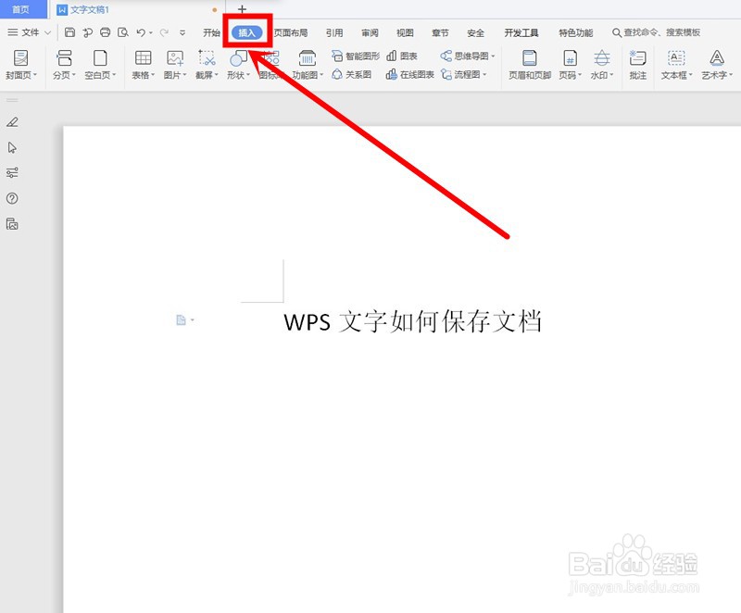Click the Undo arrow icon
The height and width of the screenshot is (613, 741).
pyautogui.click(x=141, y=32)
